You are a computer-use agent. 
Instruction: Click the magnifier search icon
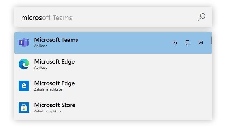point(201,17)
